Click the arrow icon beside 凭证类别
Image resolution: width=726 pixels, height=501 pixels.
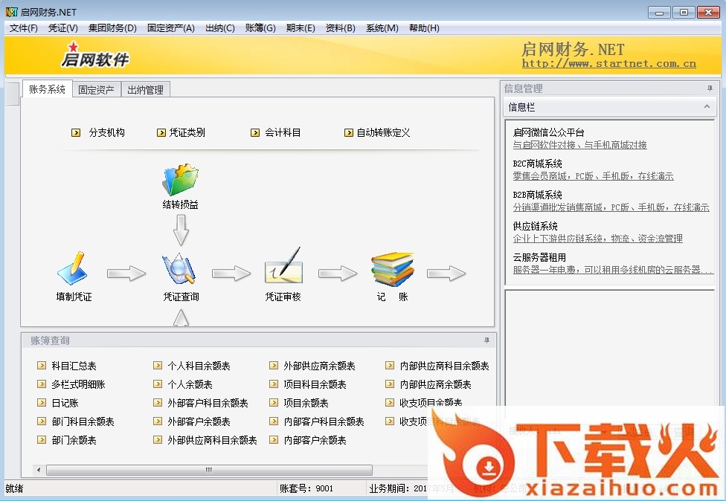click(161, 133)
